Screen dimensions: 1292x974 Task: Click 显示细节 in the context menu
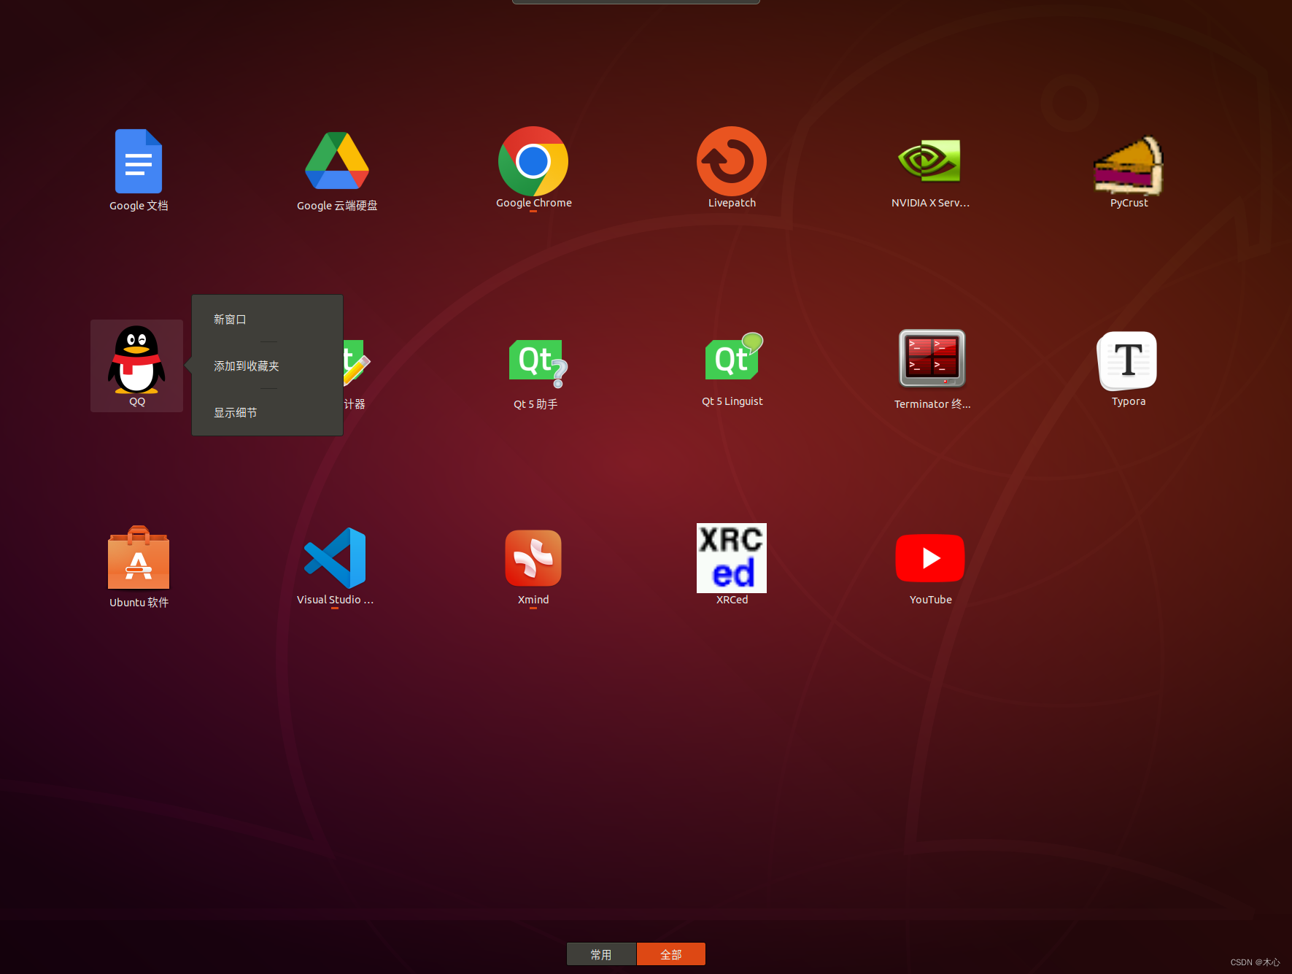(x=267, y=413)
